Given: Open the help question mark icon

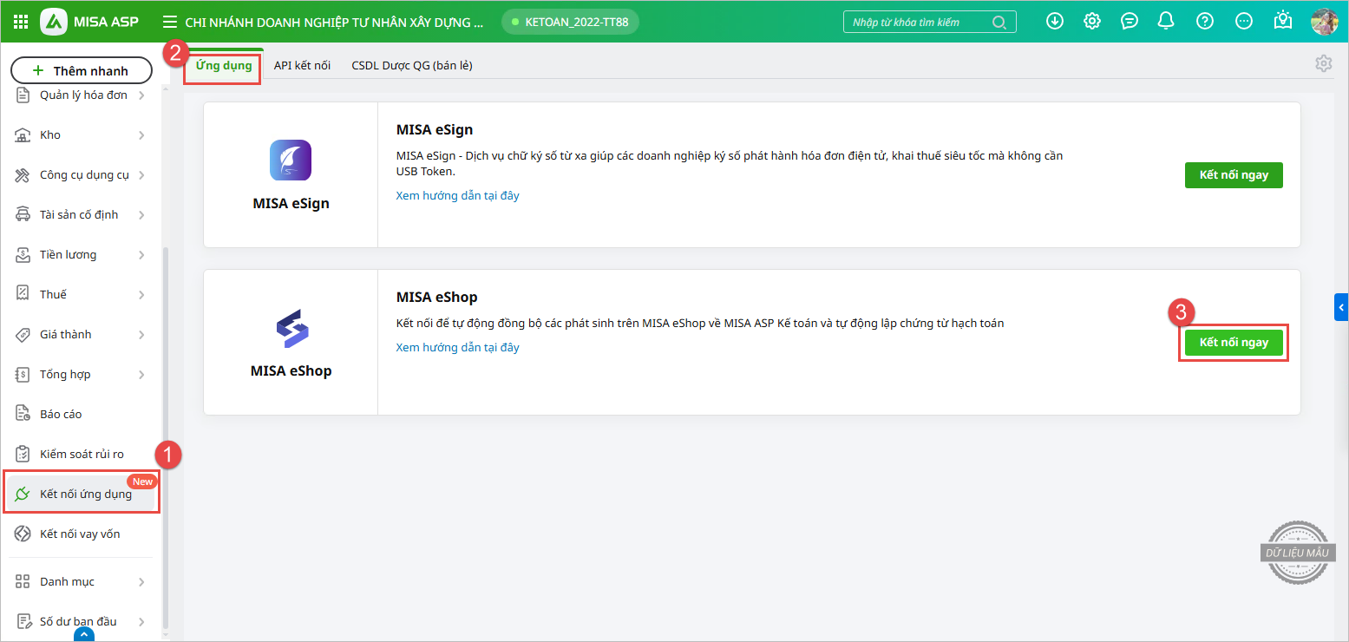Looking at the screenshot, I should pos(1204,22).
